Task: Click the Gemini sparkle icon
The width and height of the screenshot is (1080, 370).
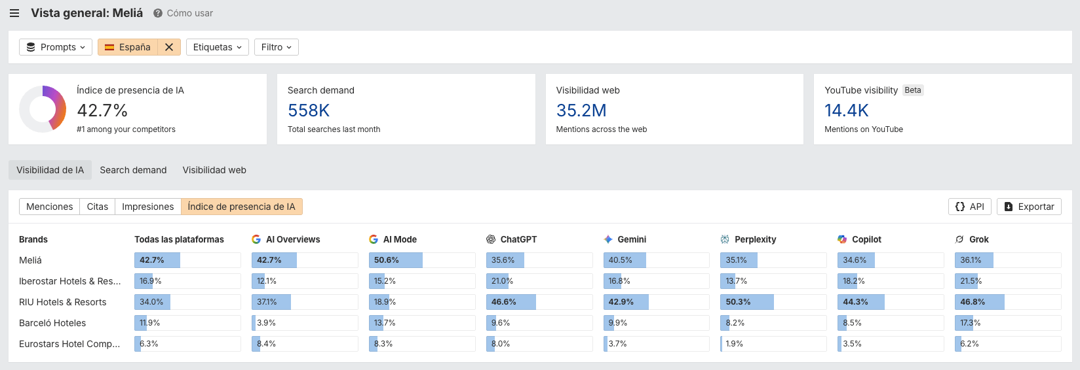Action: pos(608,239)
